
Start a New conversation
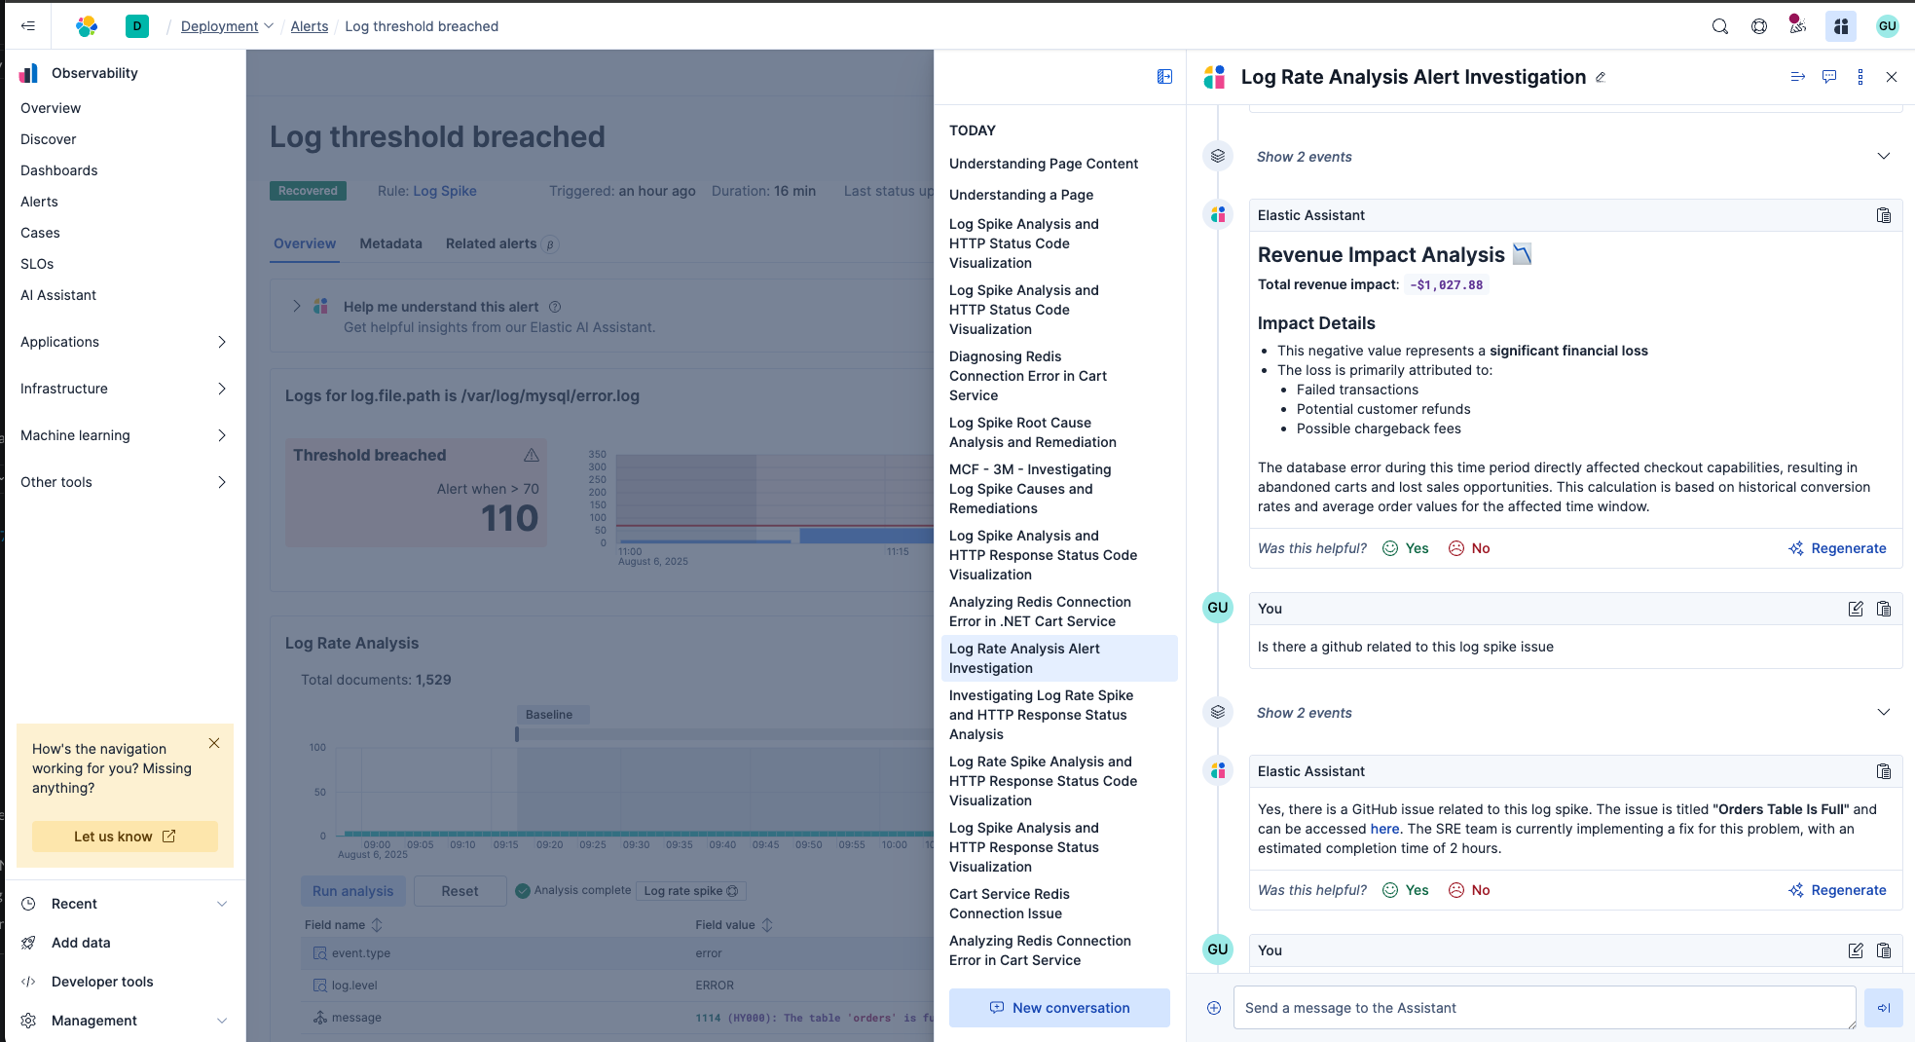click(x=1059, y=1008)
